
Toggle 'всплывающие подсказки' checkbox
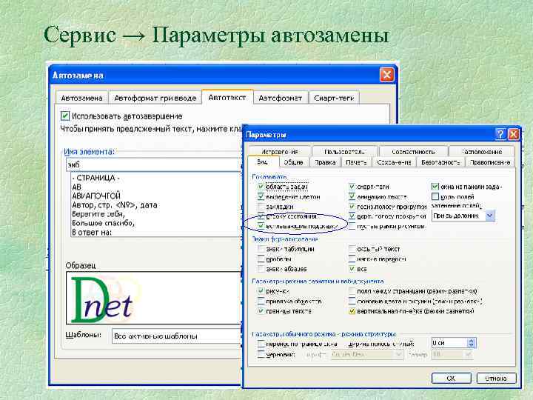(261, 226)
